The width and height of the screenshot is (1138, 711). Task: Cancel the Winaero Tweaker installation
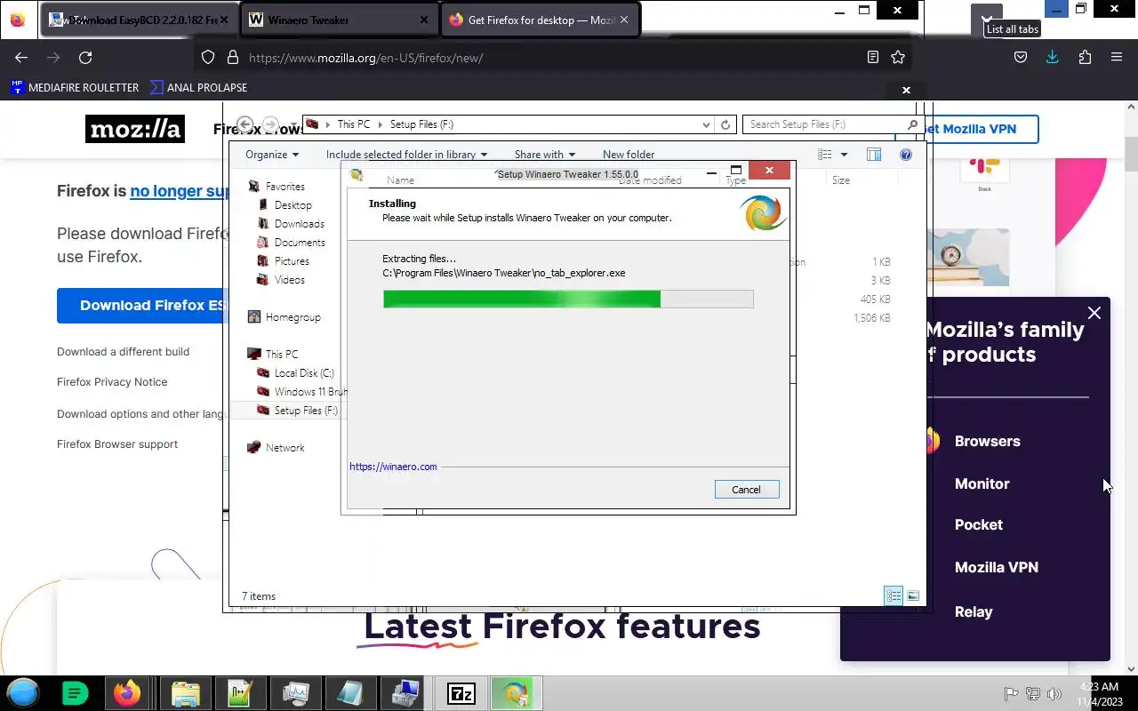(747, 490)
